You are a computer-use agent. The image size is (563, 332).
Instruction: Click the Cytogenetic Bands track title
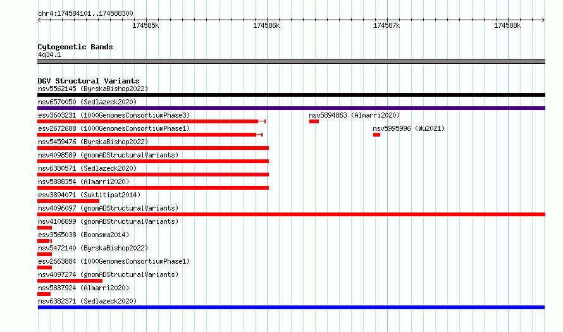[75, 47]
